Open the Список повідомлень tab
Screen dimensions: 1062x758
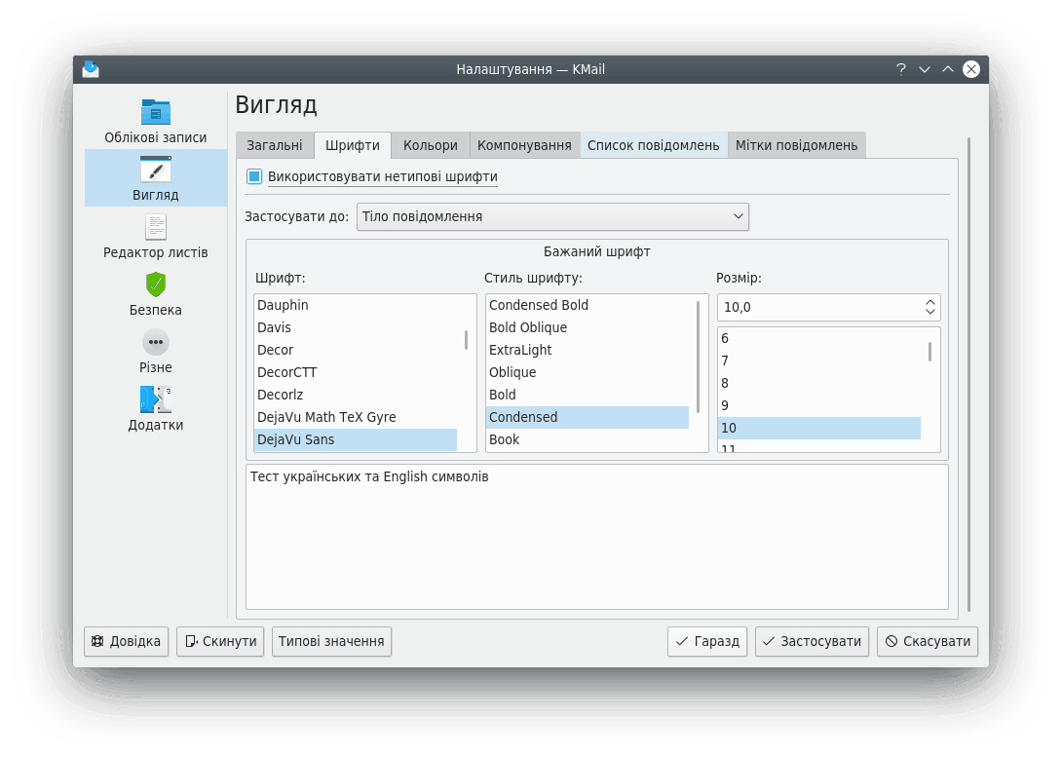(653, 145)
